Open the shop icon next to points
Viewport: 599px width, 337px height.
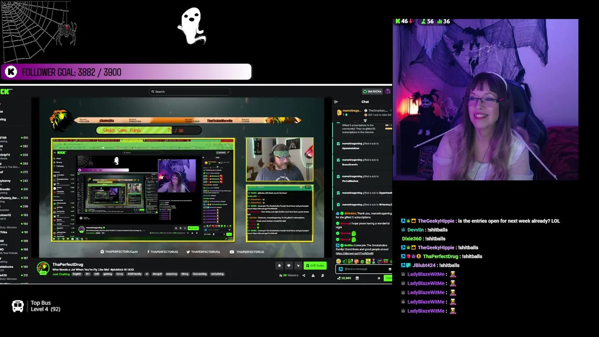click(357, 278)
